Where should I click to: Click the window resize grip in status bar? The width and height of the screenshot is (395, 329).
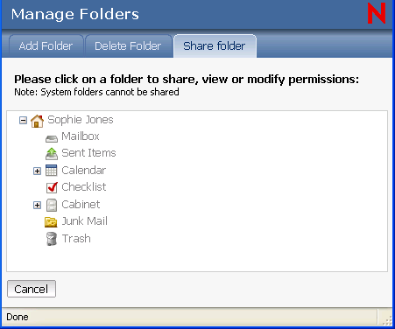pyautogui.click(x=387, y=321)
